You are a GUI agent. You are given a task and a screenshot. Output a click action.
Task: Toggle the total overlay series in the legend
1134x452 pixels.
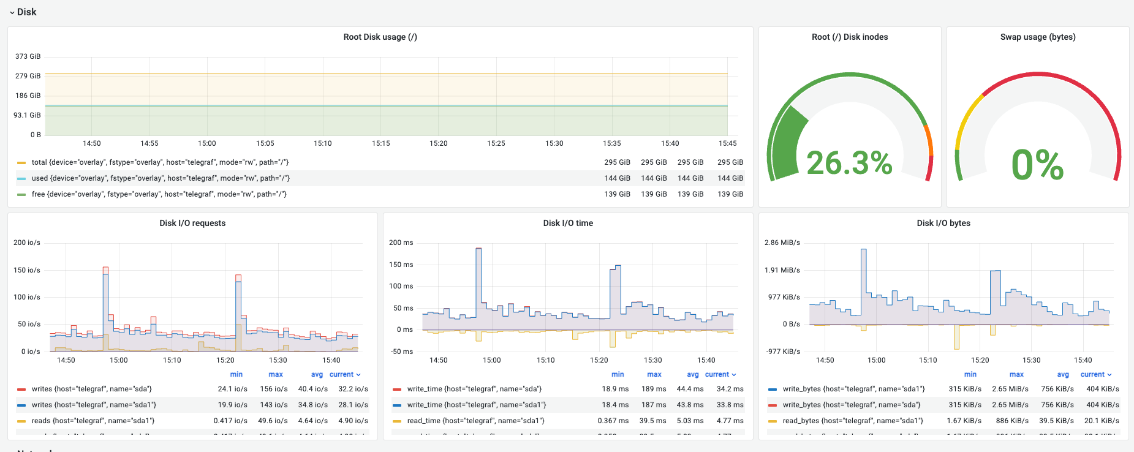point(160,162)
